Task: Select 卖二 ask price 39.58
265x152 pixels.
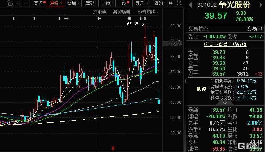Action: pyautogui.click(x=219, y=68)
